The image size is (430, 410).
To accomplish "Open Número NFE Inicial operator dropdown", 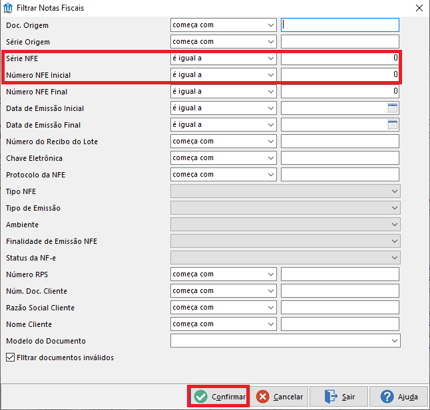I will 223,74.
